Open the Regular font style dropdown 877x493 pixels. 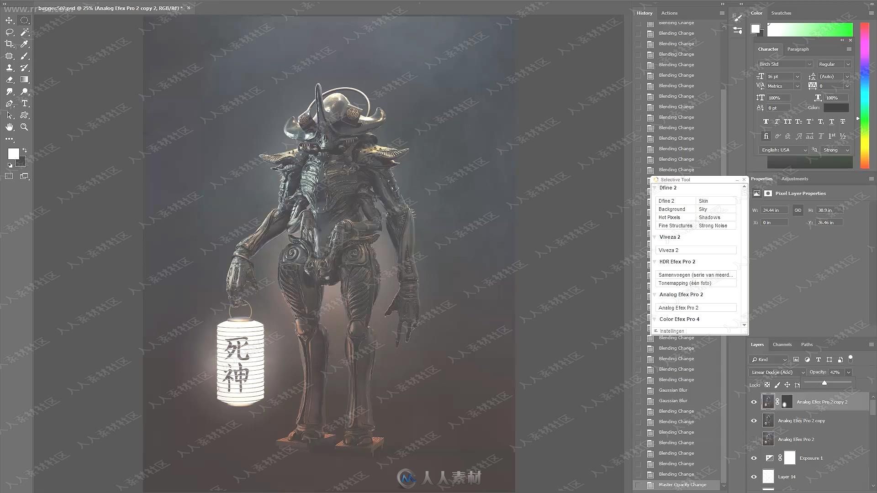pos(848,64)
